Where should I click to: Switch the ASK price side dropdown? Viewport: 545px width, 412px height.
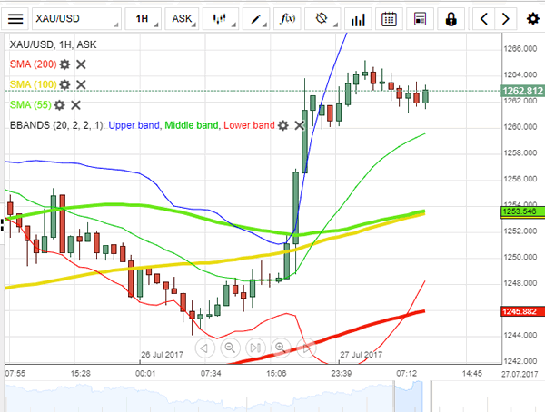[182, 19]
